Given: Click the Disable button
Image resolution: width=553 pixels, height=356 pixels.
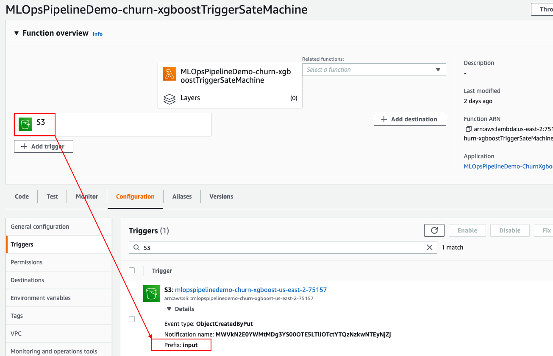Looking at the screenshot, I should tap(510, 230).
